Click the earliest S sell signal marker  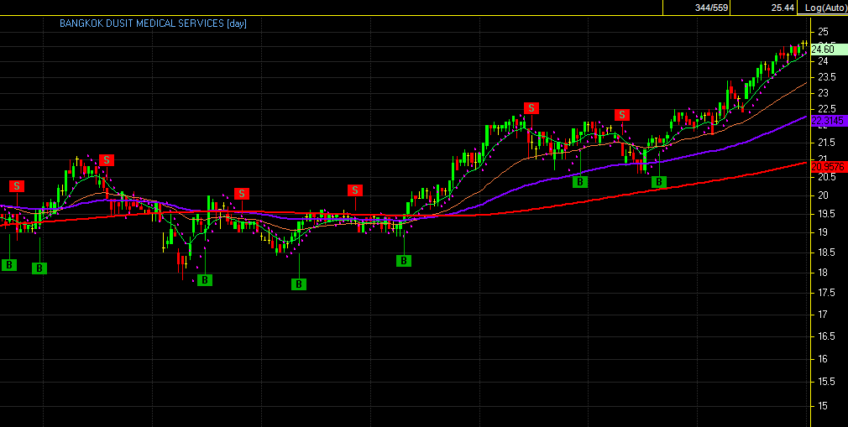click(17, 186)
